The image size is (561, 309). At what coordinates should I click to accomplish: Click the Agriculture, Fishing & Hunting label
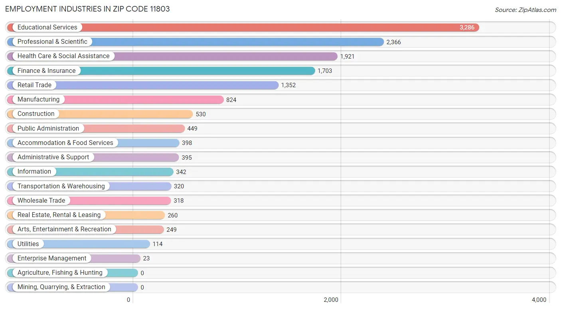[x=60, y=273]
